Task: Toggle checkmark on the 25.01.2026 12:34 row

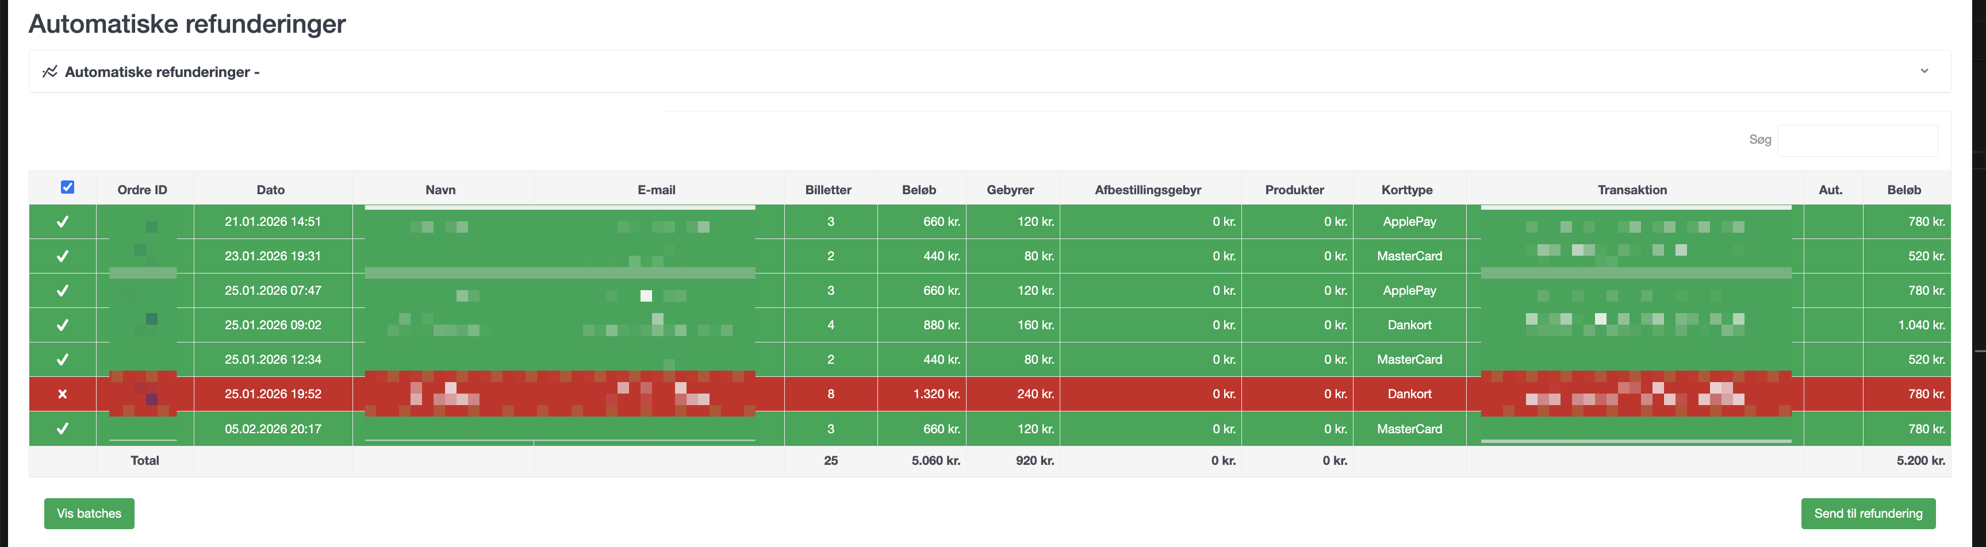Action: tap(63, 360)
